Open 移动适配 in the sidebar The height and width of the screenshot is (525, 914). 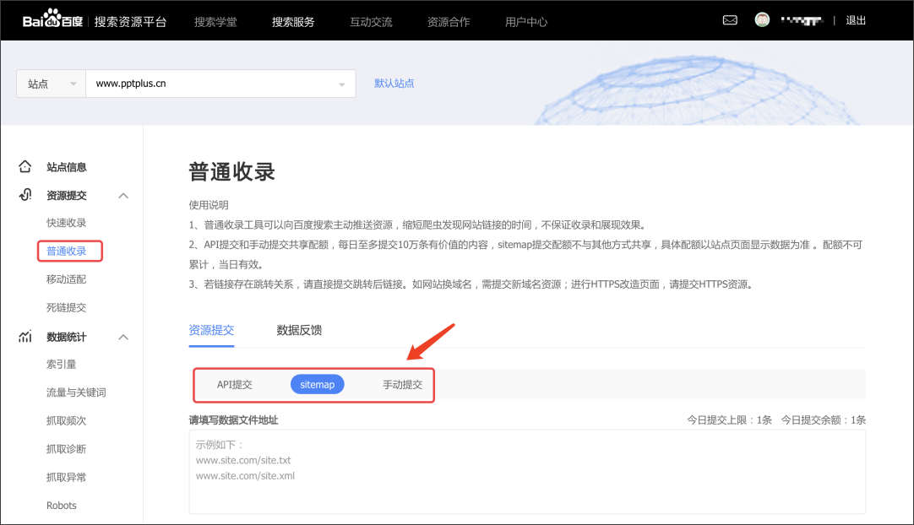click(x=67, y=279)
